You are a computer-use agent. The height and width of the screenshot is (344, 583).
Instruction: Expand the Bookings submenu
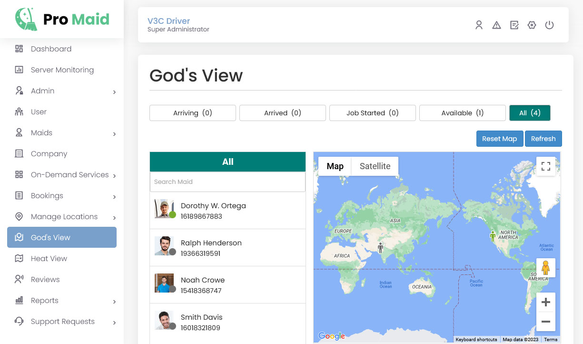(x=114, y=197)
